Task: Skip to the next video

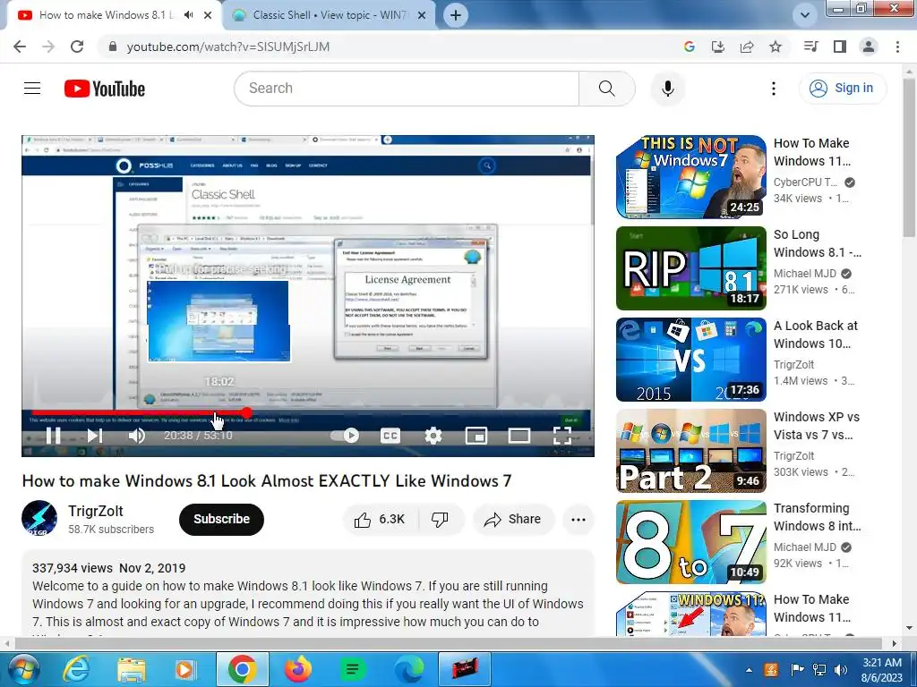Action: point(95,436)
